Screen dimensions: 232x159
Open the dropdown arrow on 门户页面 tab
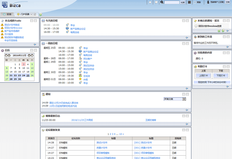coord(31,14)
